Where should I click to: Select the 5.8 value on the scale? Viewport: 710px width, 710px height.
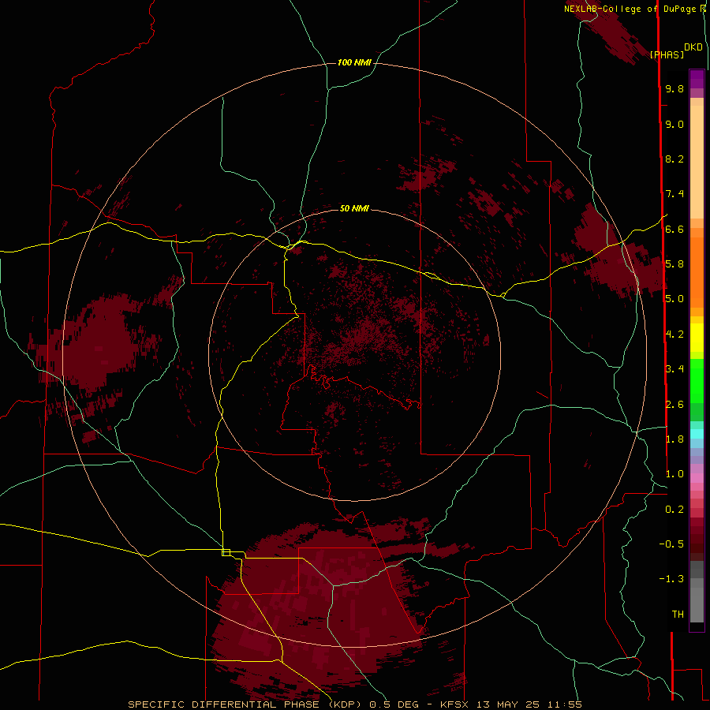(x=674, y=264)
